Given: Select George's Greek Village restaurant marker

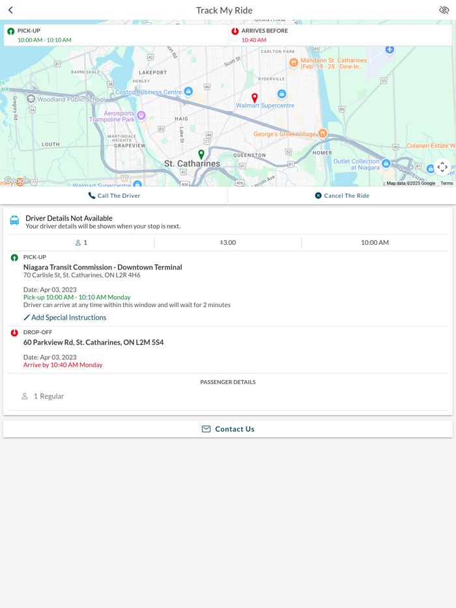Looking at the screenshot, I should [322, 133].
